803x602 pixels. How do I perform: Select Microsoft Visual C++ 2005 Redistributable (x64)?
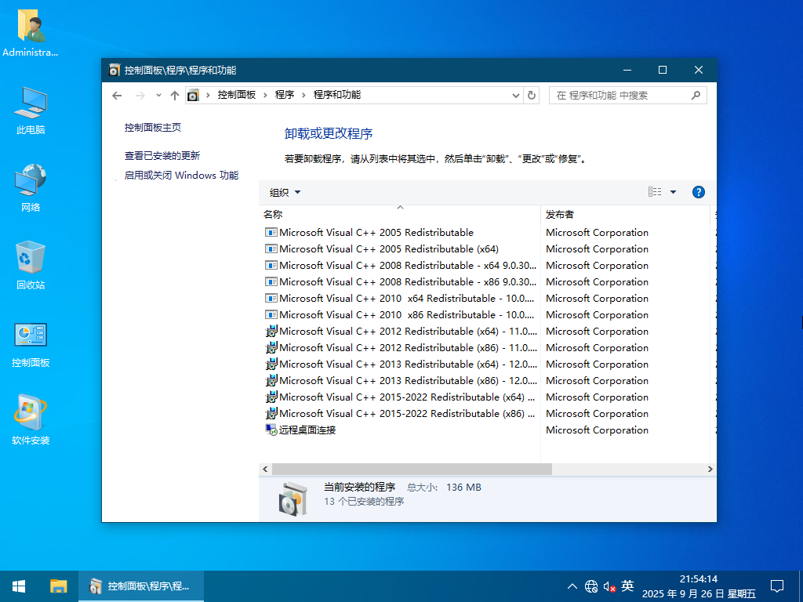(x=388, y=249)
